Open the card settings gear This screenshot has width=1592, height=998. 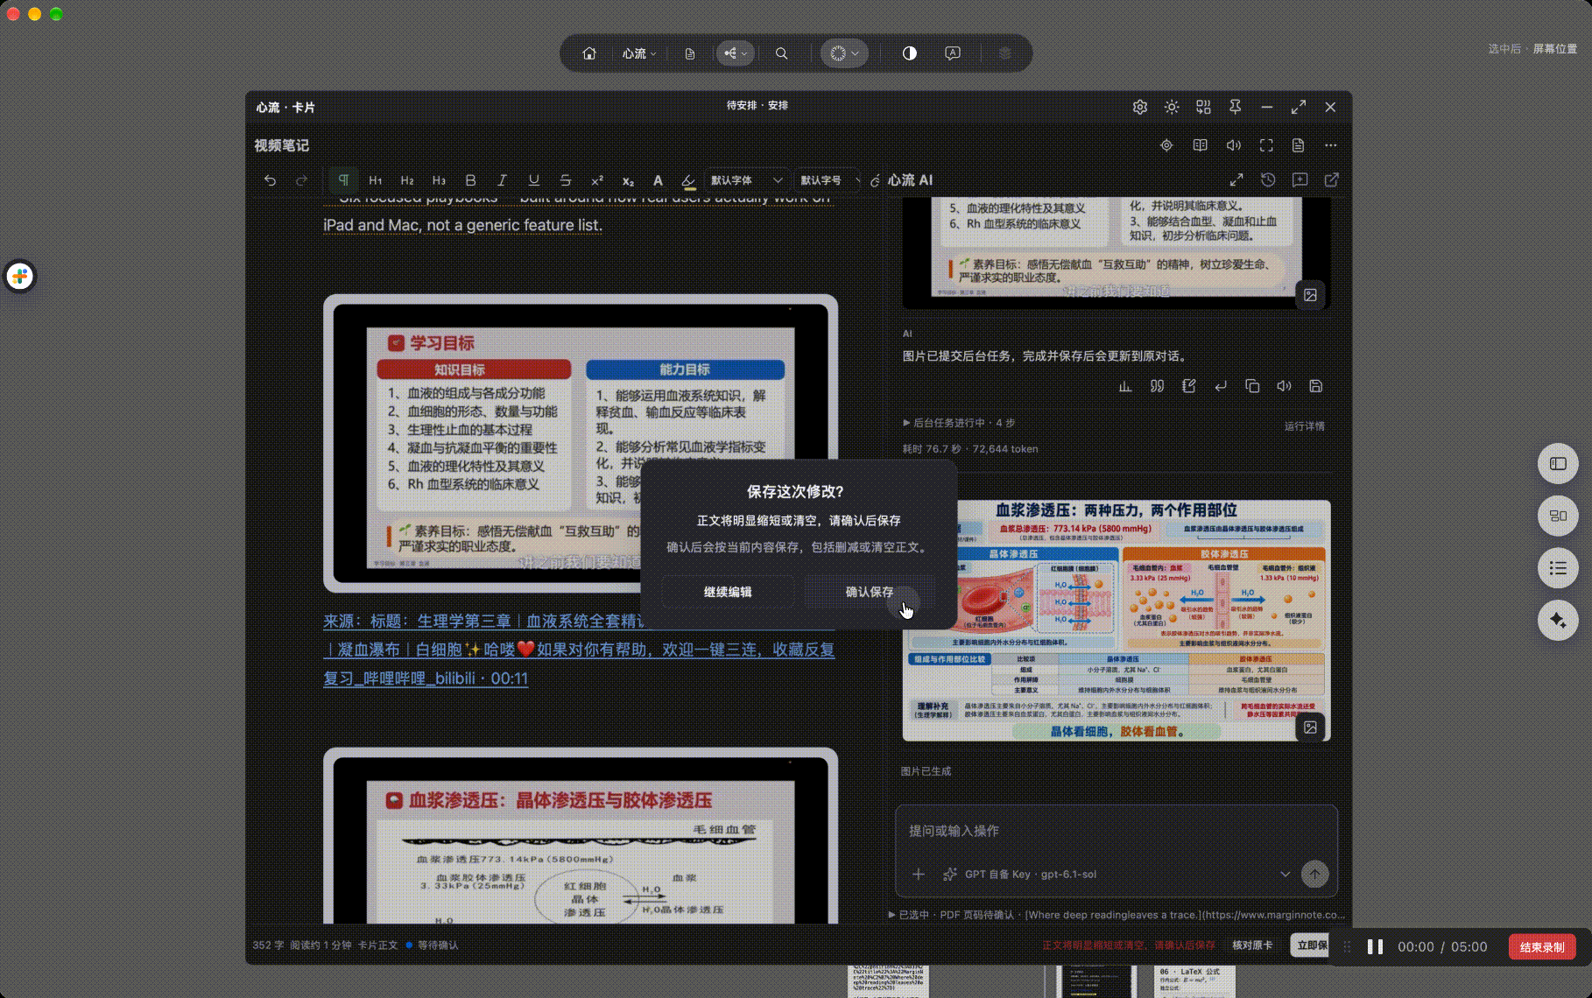pos(1139,107)
